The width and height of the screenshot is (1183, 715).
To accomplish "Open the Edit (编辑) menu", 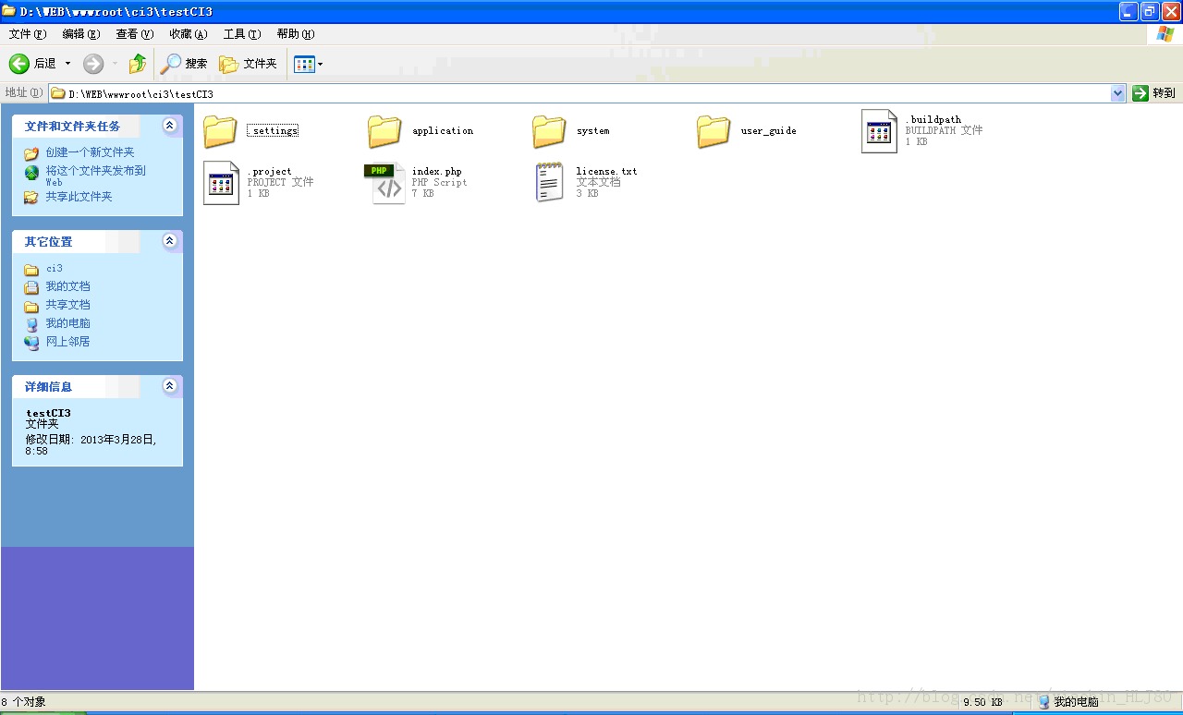I will (x=80, y=34).
